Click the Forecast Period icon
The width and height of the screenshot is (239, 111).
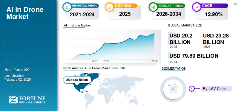pyautogui.click(x=153, y=7)
